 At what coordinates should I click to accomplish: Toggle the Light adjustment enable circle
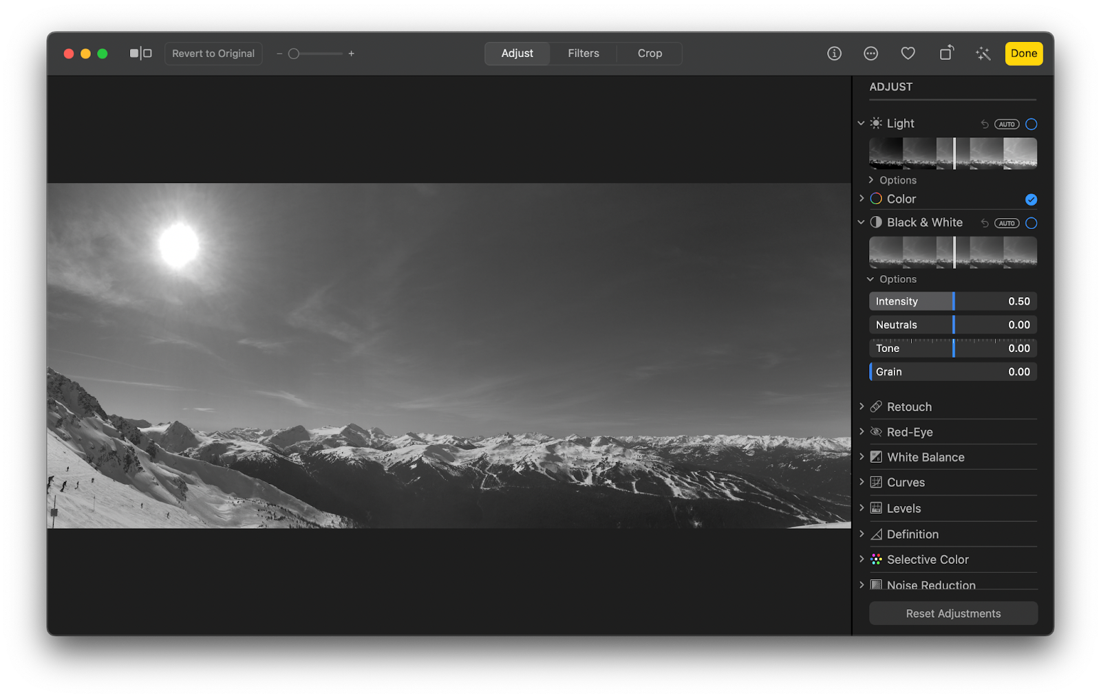click(x=1031, y=124)
